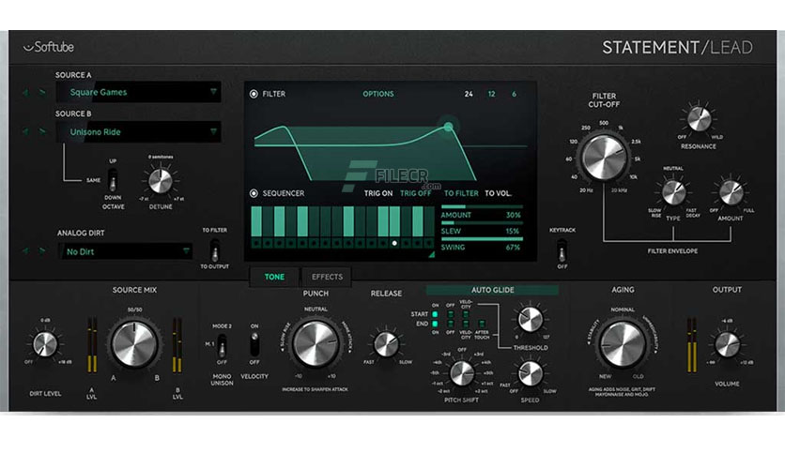Flip the Source B Octave switch
The image size is (785, 454).
(x=113, y=180)
